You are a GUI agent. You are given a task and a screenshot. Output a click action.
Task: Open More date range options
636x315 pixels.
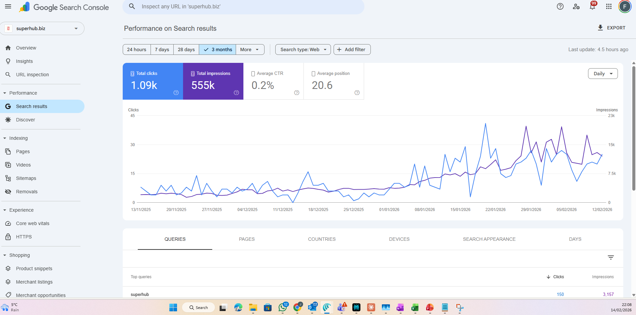pyautogui.click(x=250, y=49)
